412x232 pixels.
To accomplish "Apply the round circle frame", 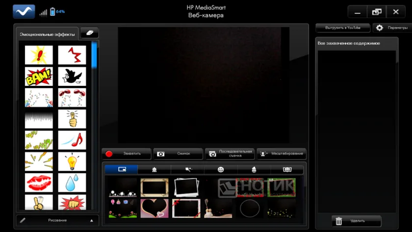I will 250,208.
